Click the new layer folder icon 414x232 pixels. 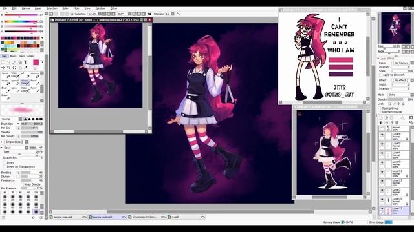(x=391, y=118)
